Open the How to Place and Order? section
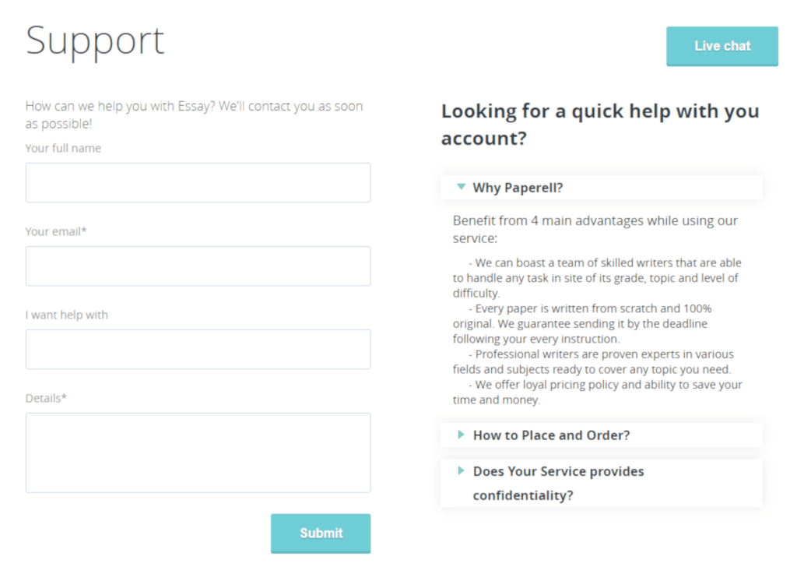This screenshot has height=581, width=797. tap(602, 435)
